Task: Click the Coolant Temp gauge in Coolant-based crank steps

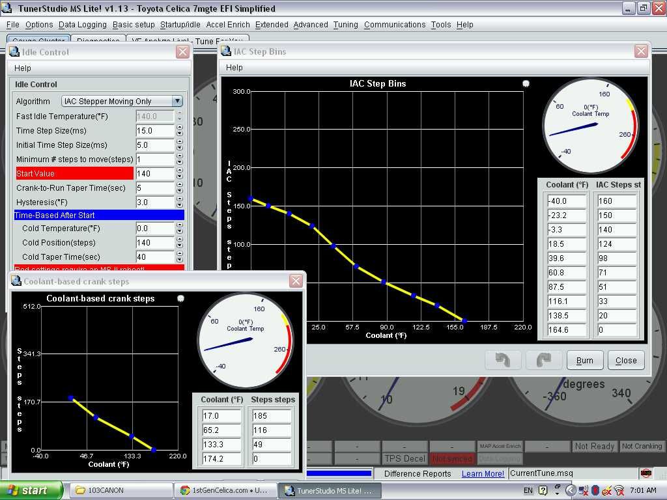Action: point(246,340)
